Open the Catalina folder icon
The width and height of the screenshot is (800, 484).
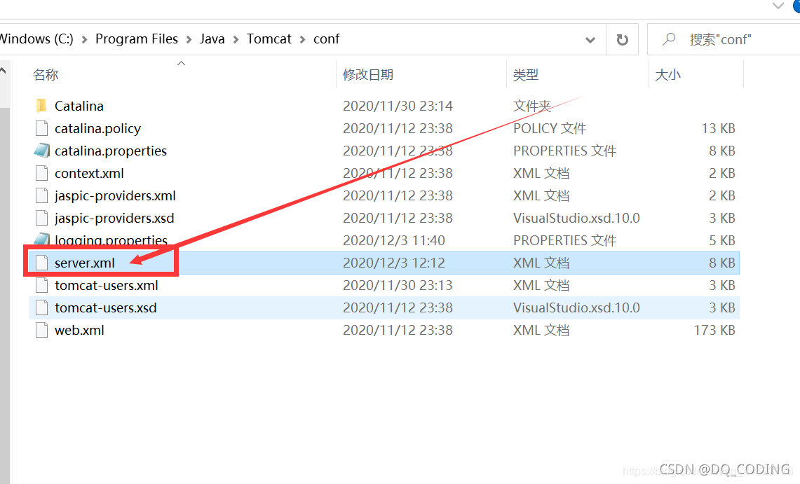[x=42, y=106]
